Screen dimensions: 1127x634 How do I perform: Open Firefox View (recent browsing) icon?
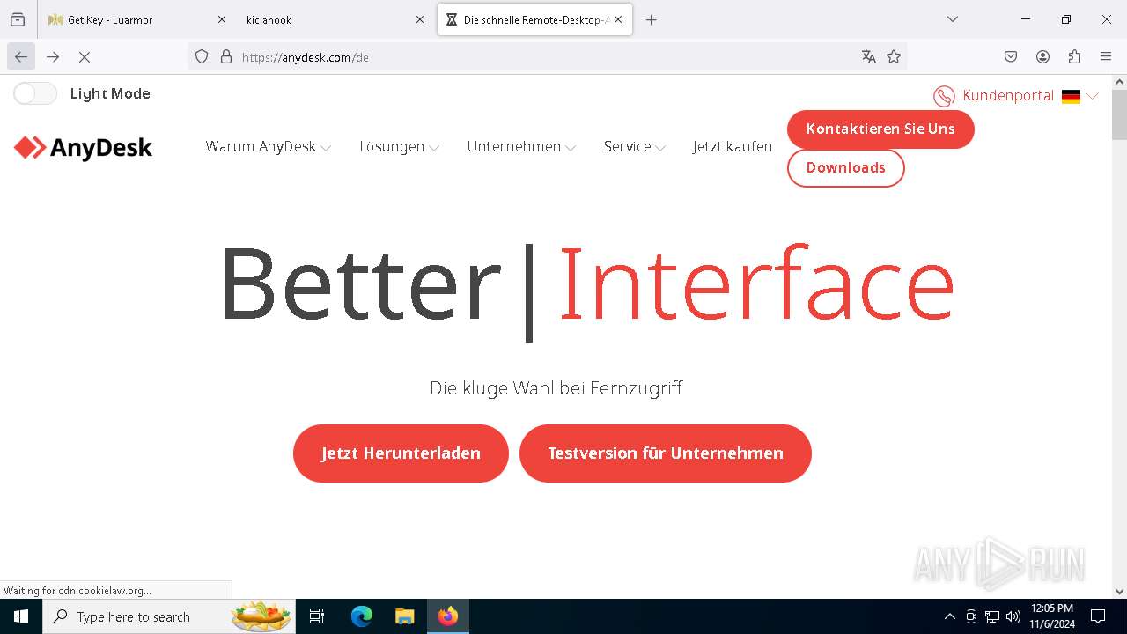click(18, 19)
